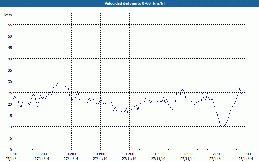Click the y-axis value 40

point(10,59)
